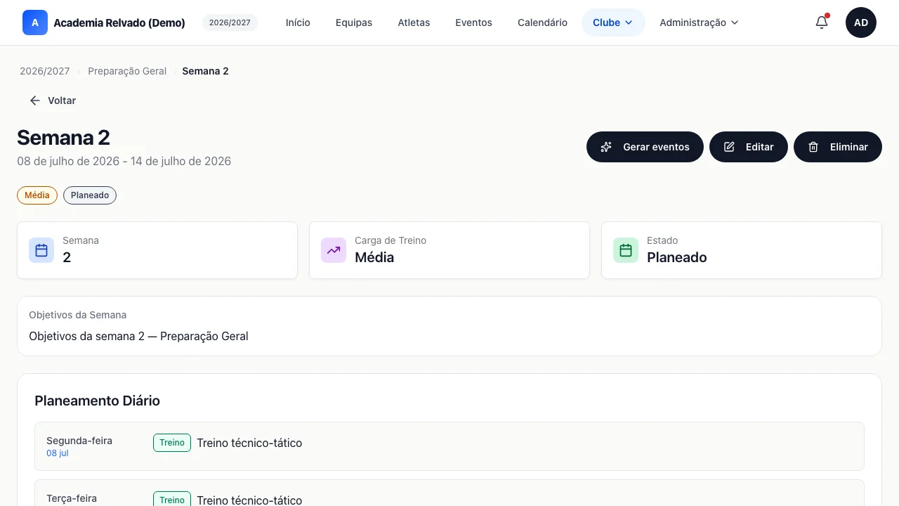Click the blue Academia Relvado logo icon

[x=35, y=22]
